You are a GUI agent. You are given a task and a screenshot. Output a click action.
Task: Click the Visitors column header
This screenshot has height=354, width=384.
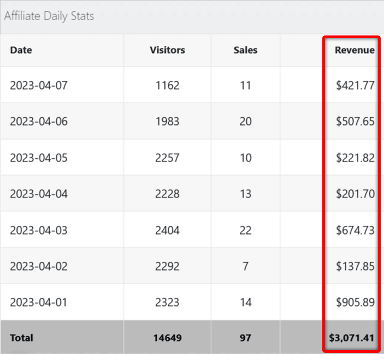(x=167, y=50)
